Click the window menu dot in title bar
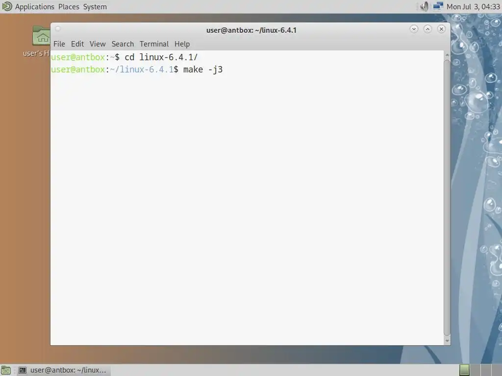This screenshot has height=376, width=502. click(x=58, y=29)
